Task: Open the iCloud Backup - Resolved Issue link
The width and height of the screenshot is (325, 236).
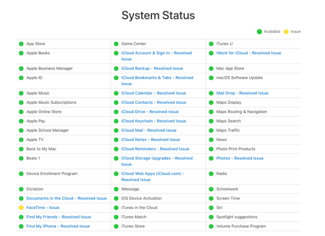Action: [152, 68]
